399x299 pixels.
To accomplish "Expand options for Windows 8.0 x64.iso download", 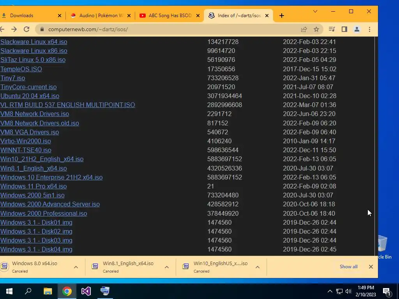I will tap(76, 267).
